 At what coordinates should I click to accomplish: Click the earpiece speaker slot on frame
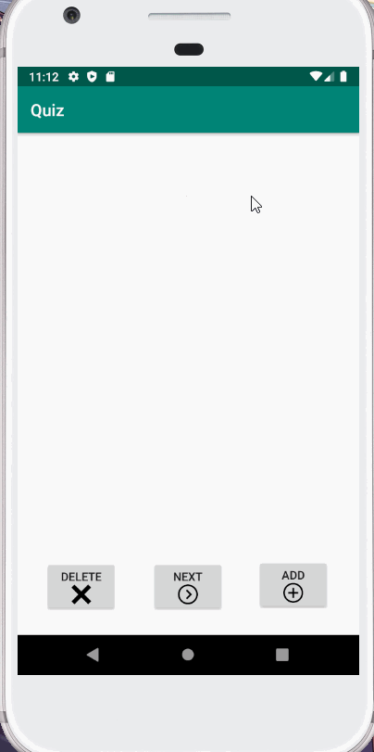189,17
